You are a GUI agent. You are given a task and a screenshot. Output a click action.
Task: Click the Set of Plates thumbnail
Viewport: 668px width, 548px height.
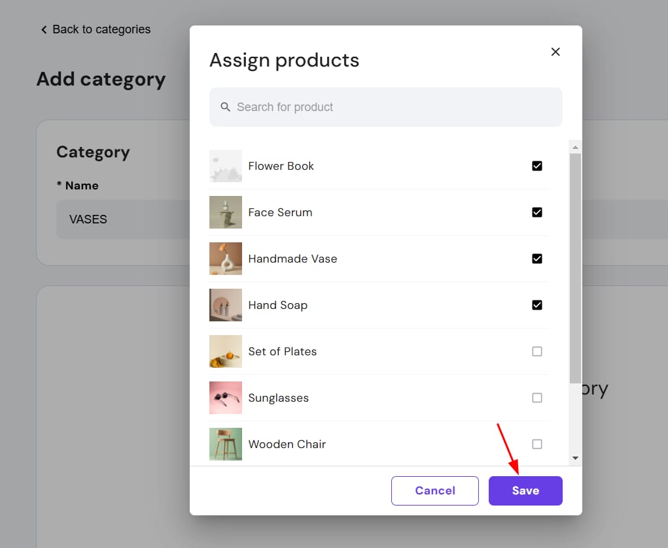226,351
